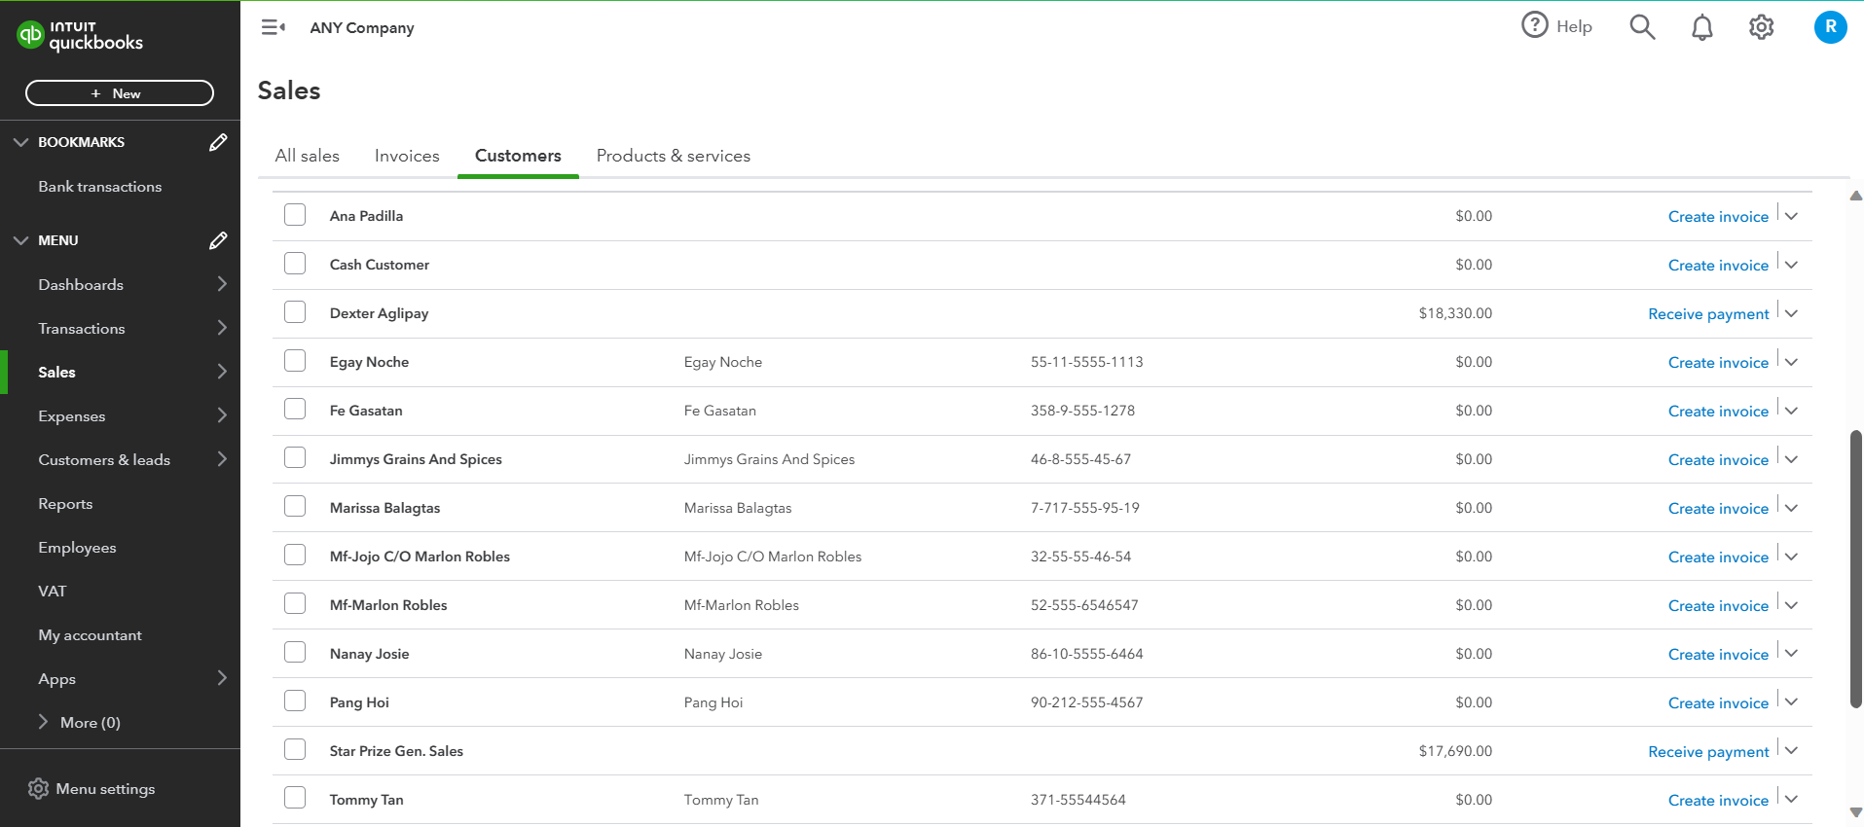Expand action menu for Star Prize Gen. Sales

[1791, 751]
